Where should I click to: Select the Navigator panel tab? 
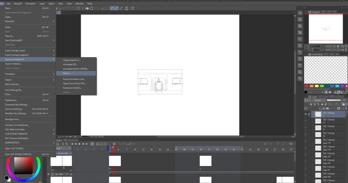[x=315, y=12]
